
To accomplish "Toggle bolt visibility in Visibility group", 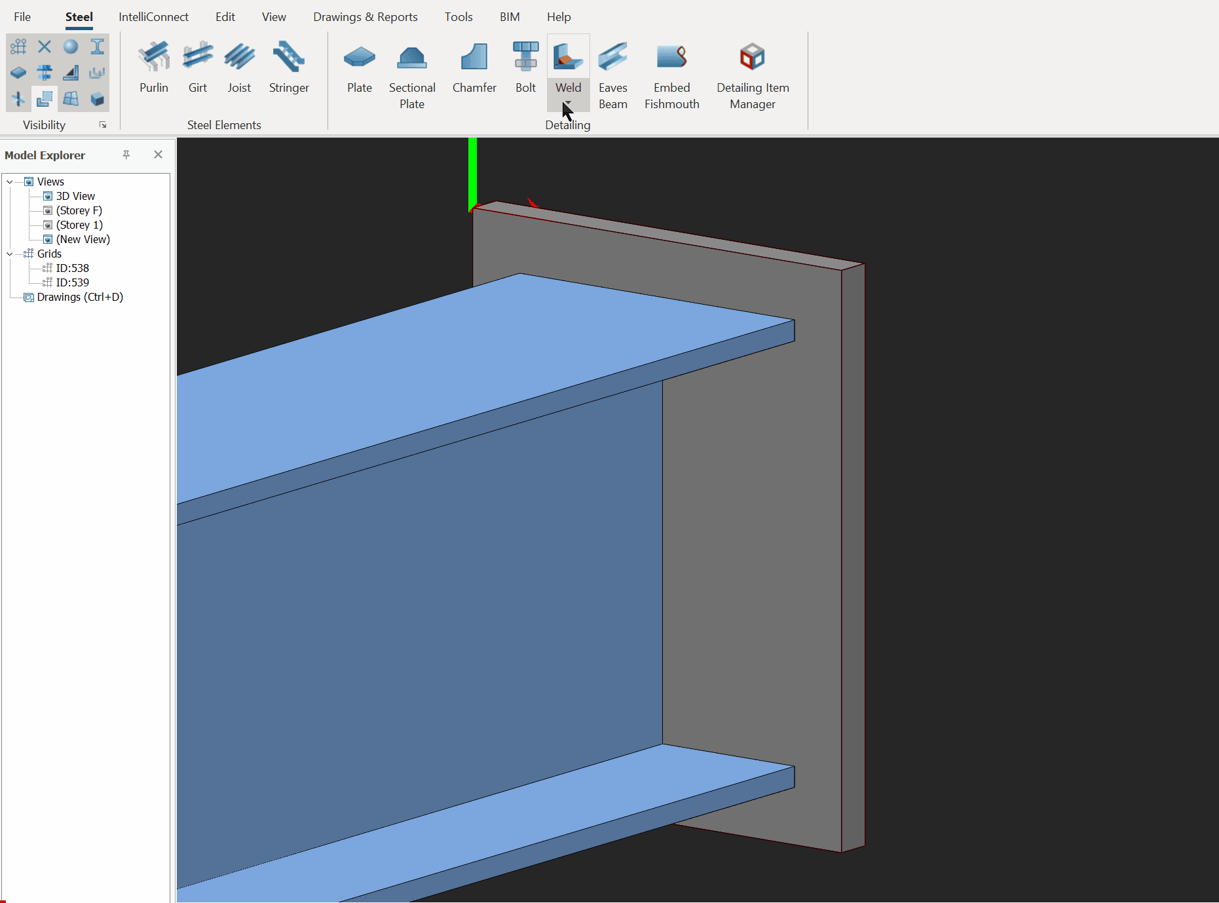I will click(x=45, y=73).
